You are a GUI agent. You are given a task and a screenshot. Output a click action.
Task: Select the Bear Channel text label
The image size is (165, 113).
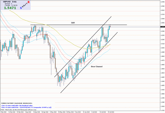tap(97, 67)
